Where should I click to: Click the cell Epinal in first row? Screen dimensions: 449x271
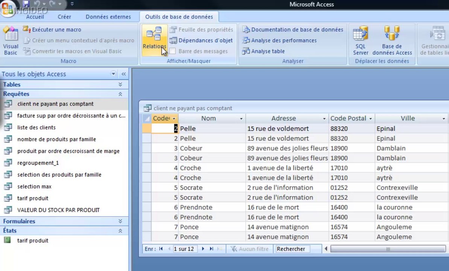(412, 129)
